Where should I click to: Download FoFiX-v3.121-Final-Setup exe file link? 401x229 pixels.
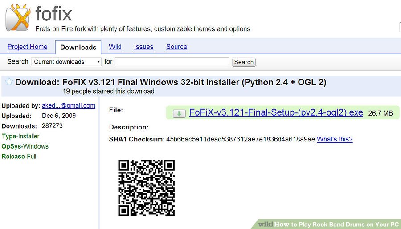pyautogui.click(x=276, y=112)
